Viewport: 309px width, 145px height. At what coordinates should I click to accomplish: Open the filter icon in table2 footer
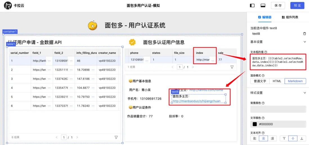[x=232, y=67]
